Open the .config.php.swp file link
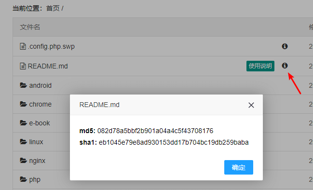 pyautogui.click(x=51, y=46)
